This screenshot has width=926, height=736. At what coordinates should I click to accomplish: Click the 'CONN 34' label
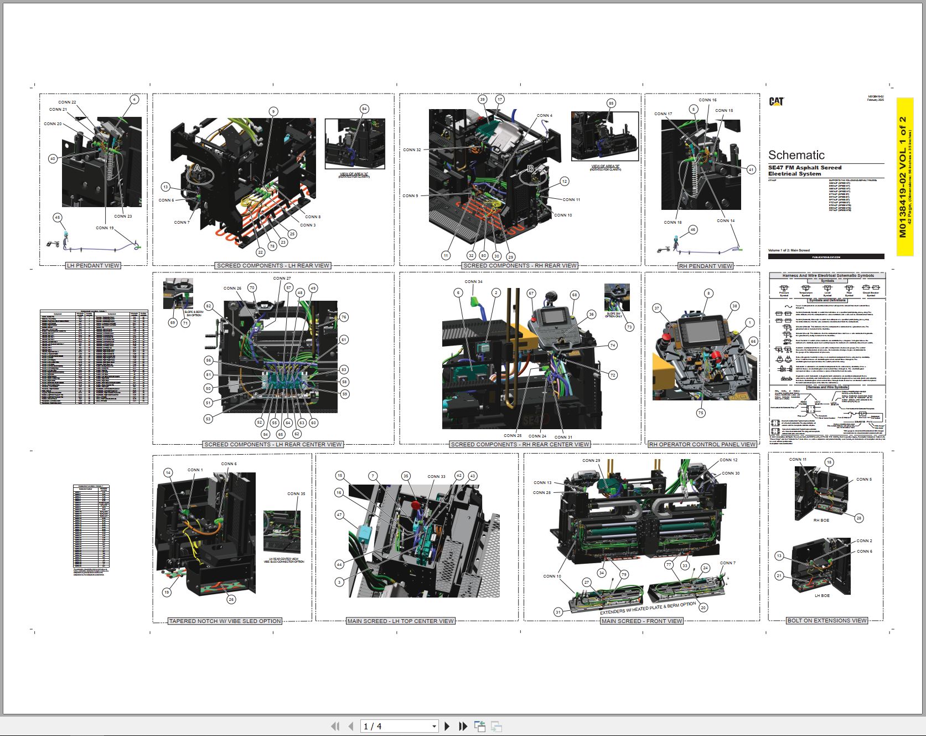click(x=473, y=282)
